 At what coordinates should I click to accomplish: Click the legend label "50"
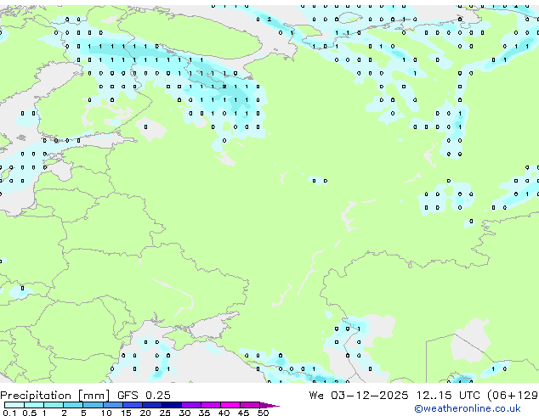(263, 413)
